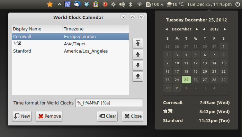Select December 8 in calendar
242x137 pixels.
[224, 55]
